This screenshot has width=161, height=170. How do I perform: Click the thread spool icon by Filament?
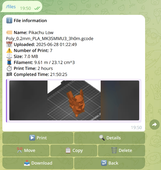[x=9, y=62]
